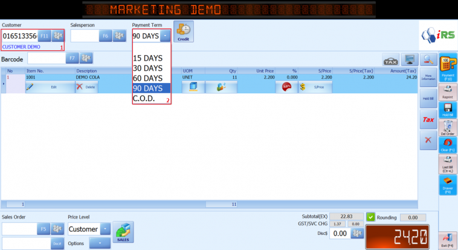Delete the DEMO COLA item row
This screenshot has height=250, width=458.
86,87
